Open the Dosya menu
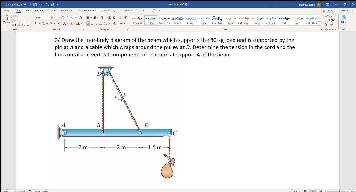The width and height of the screenshot is (356, 192). [x=7, y=11]
